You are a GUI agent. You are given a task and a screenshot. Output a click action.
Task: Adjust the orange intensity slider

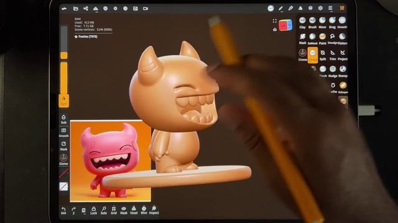tap(64, 78)
